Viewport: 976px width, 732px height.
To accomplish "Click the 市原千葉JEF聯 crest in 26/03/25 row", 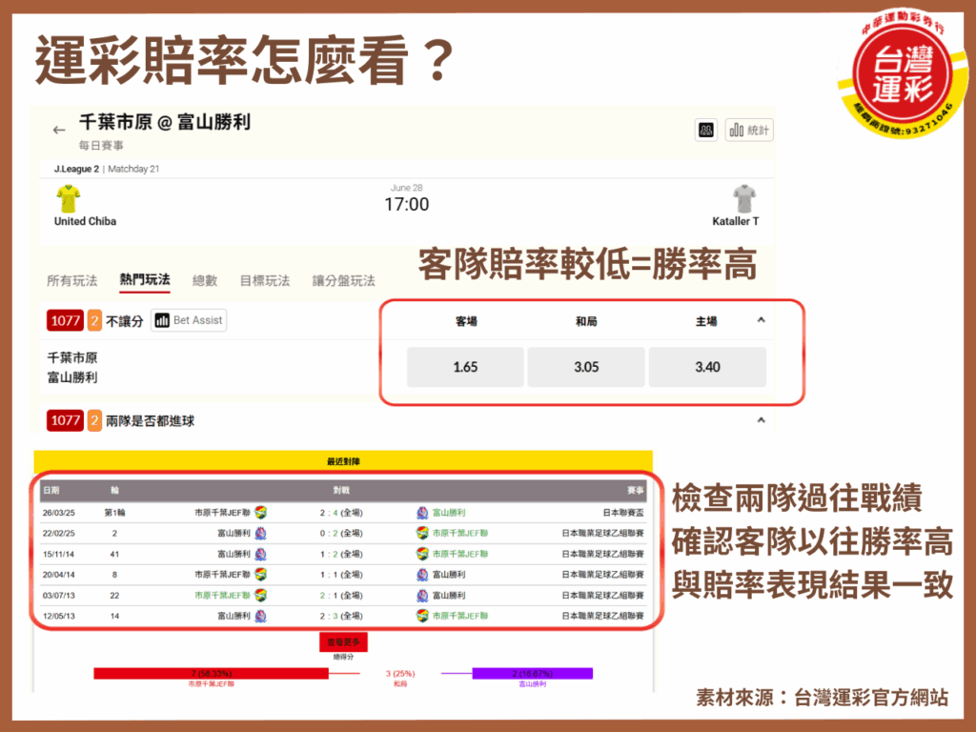I will 261,513.
